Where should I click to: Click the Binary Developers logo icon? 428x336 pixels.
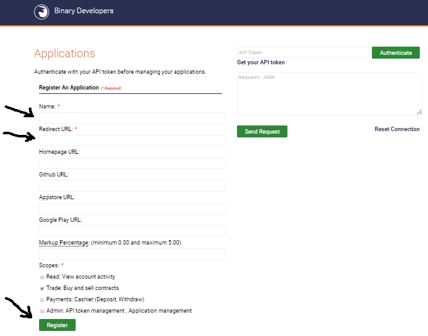click(x=42, y=12)
